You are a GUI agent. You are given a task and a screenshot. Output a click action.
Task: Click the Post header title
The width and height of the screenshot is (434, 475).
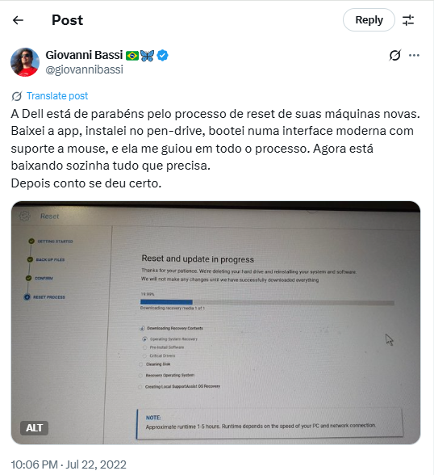click(68, 20)
